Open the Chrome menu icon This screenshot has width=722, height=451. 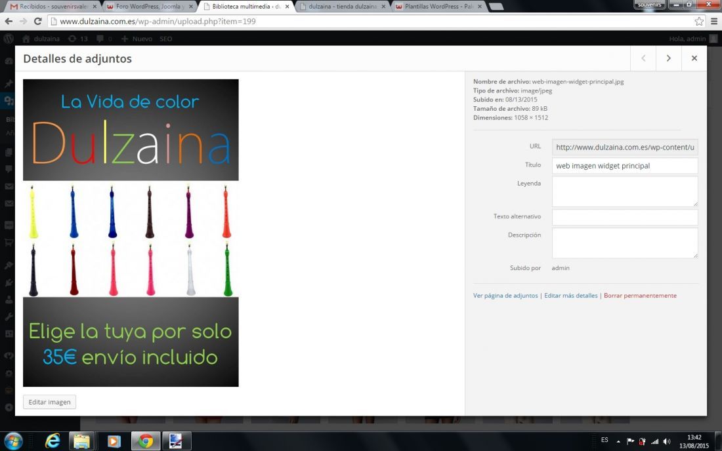[714, 21]
